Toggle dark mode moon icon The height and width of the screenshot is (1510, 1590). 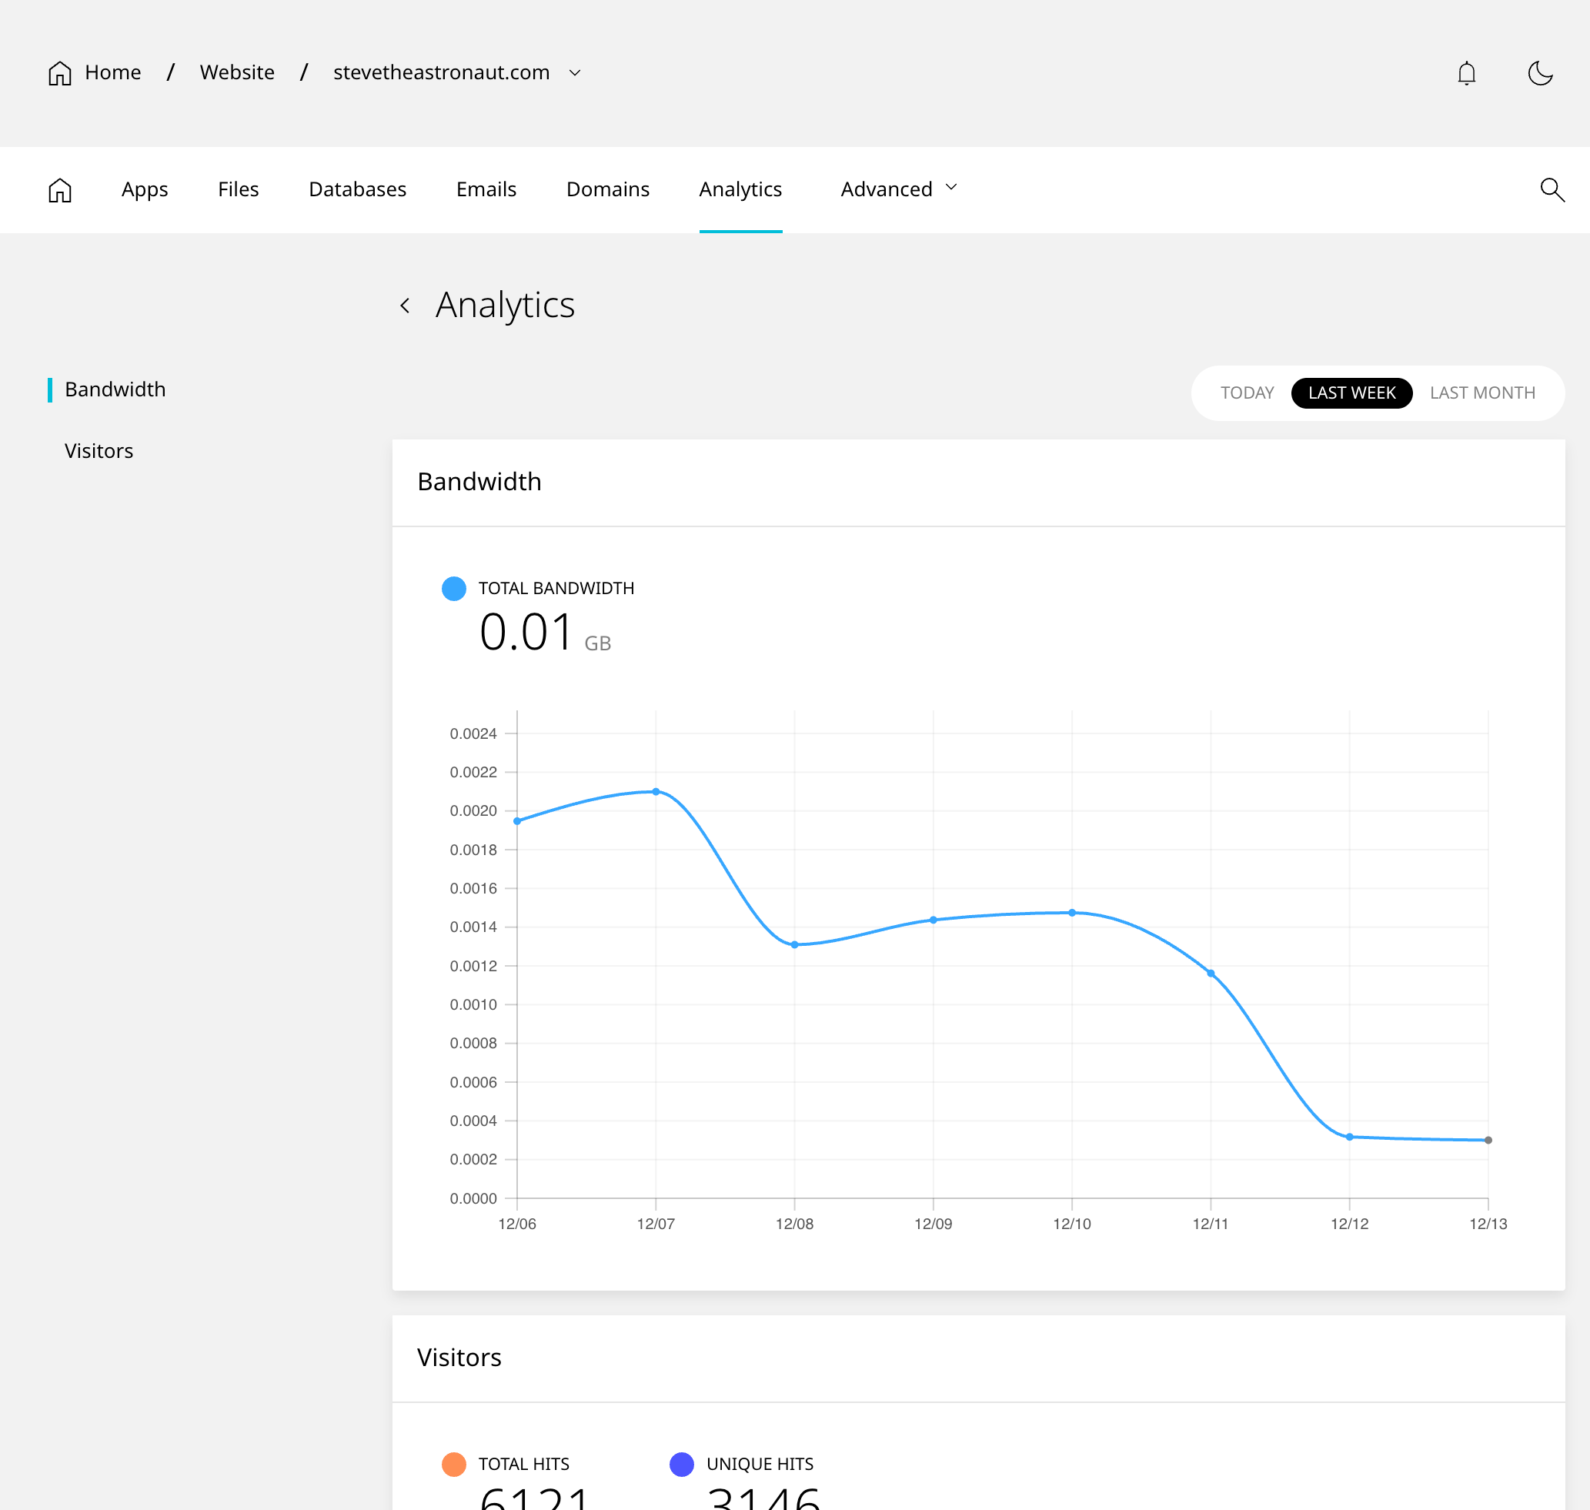point(1539,73)
